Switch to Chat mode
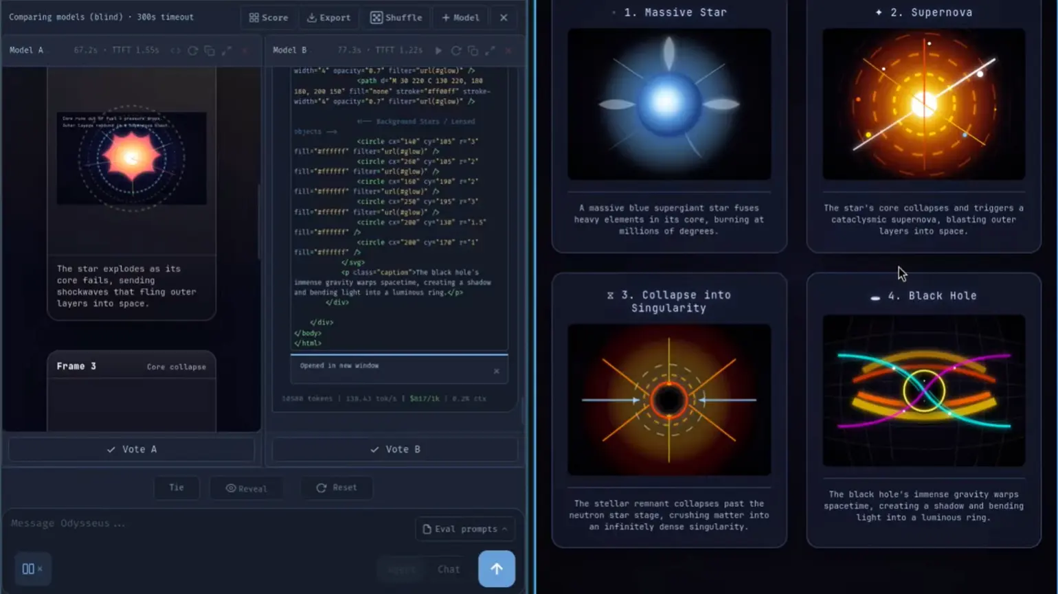This screenshot has width=1058, height=594. (449, 569)
